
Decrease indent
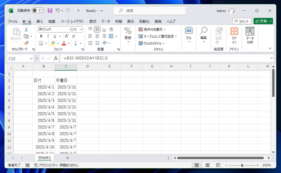click(90, 43)
